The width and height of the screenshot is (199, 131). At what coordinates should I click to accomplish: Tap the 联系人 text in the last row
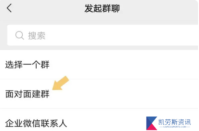[x=54, y=123]
